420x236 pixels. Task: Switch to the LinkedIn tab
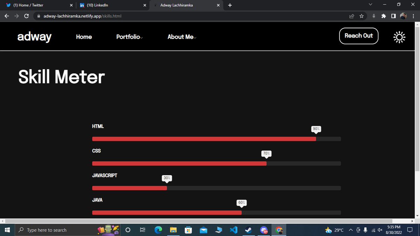112,5
